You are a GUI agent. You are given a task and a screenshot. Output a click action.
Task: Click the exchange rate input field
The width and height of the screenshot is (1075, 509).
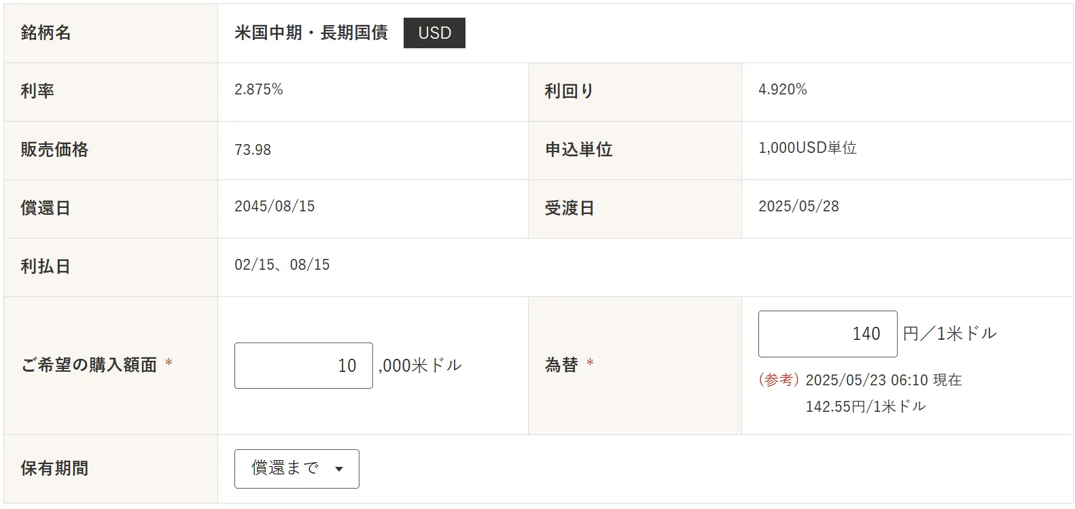[828, 334]
